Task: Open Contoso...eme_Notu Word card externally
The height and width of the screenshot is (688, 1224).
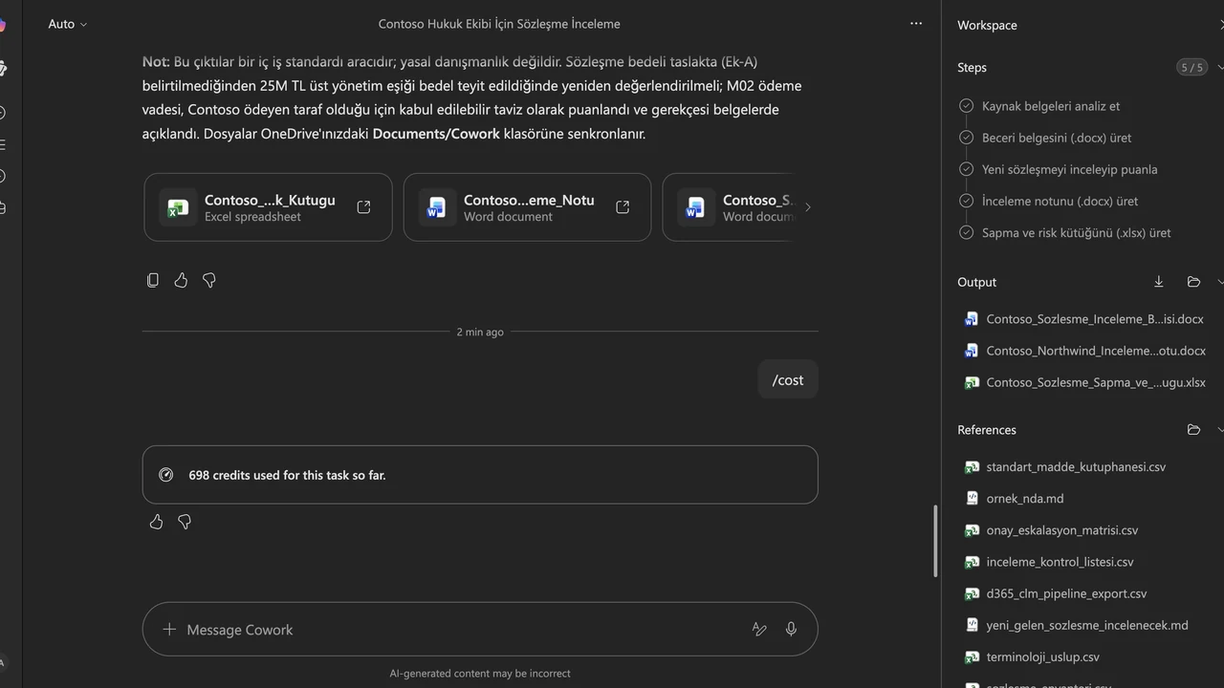Action: (x=623, y=207)
